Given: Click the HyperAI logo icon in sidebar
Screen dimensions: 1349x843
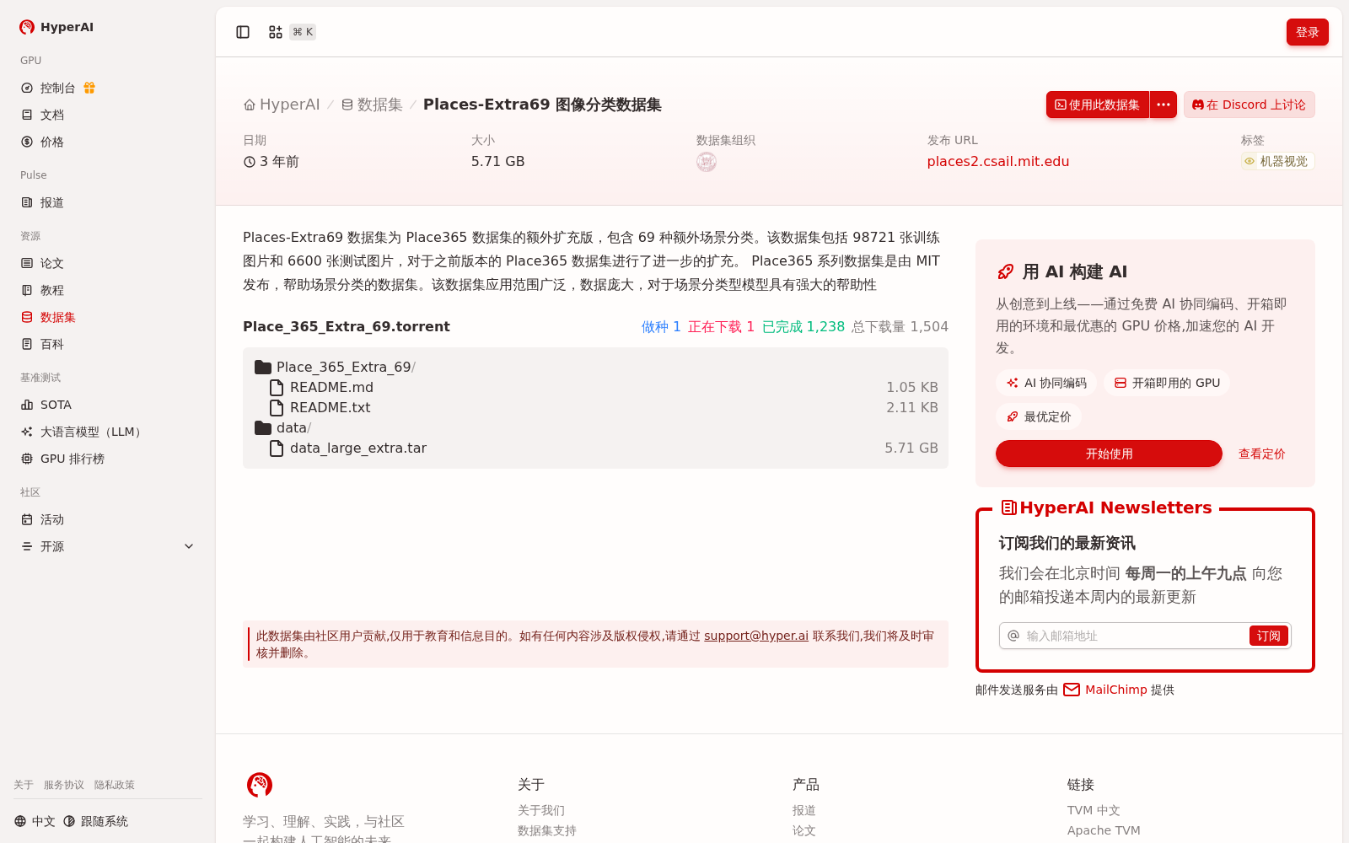Looking at the screenshot, I should (x=27, y=27).
